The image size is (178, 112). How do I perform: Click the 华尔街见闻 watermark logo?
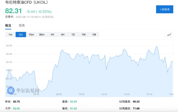[x=23, y=91]
